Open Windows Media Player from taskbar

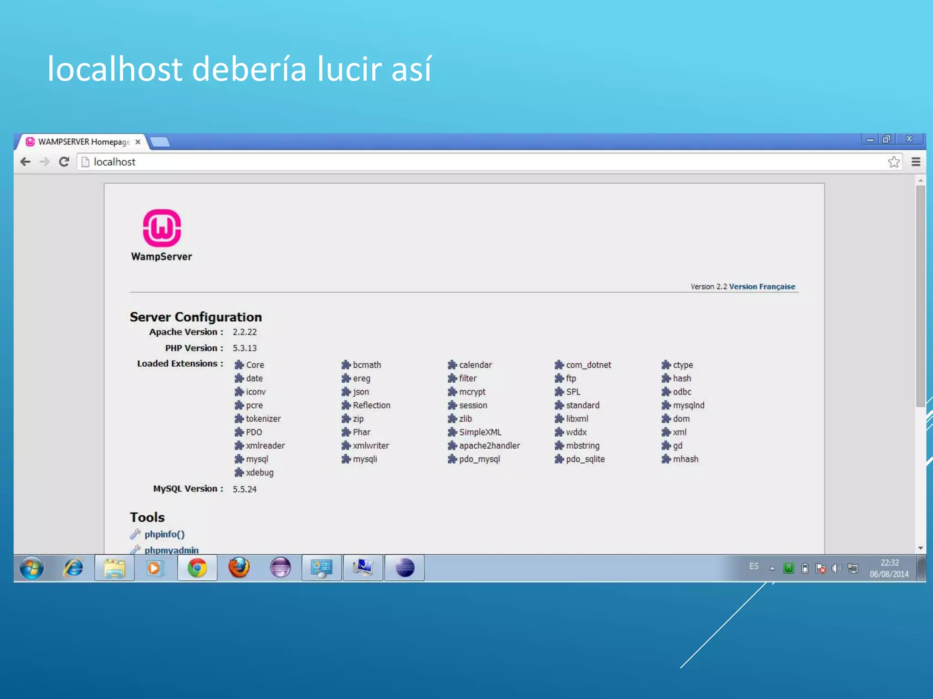tap(154, 568)
